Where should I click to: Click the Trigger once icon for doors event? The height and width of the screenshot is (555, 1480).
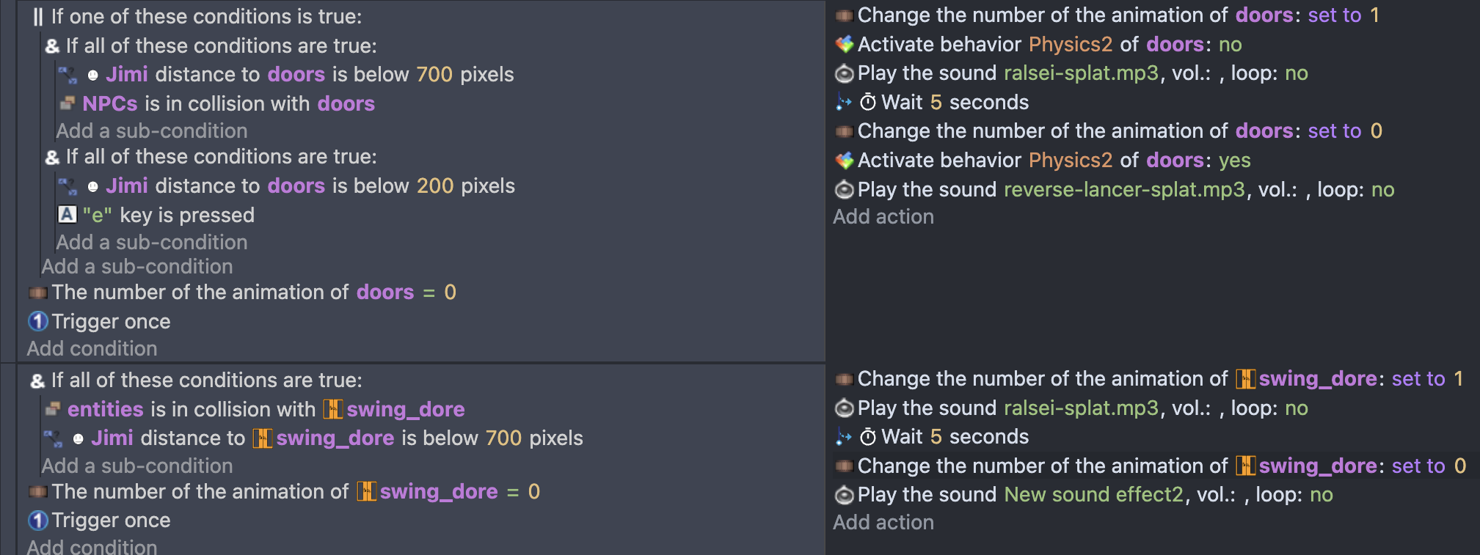(38, 322)
